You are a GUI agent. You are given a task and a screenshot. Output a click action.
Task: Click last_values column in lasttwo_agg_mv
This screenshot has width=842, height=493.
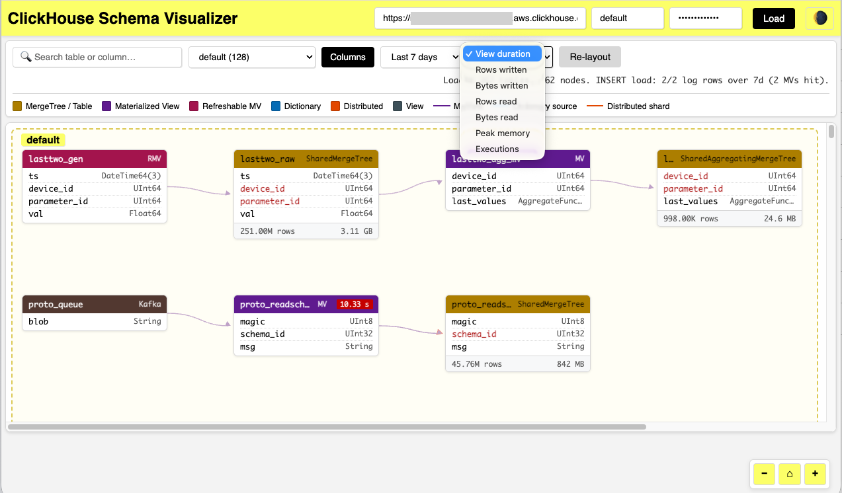click(x=518, y=201)
